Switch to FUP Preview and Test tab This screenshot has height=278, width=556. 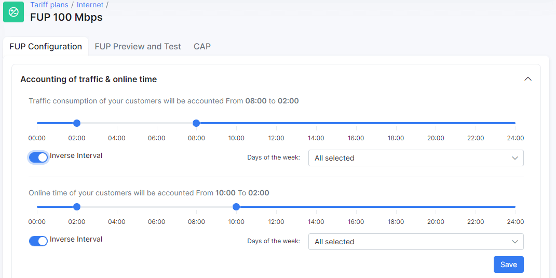[x=138, y=47]
